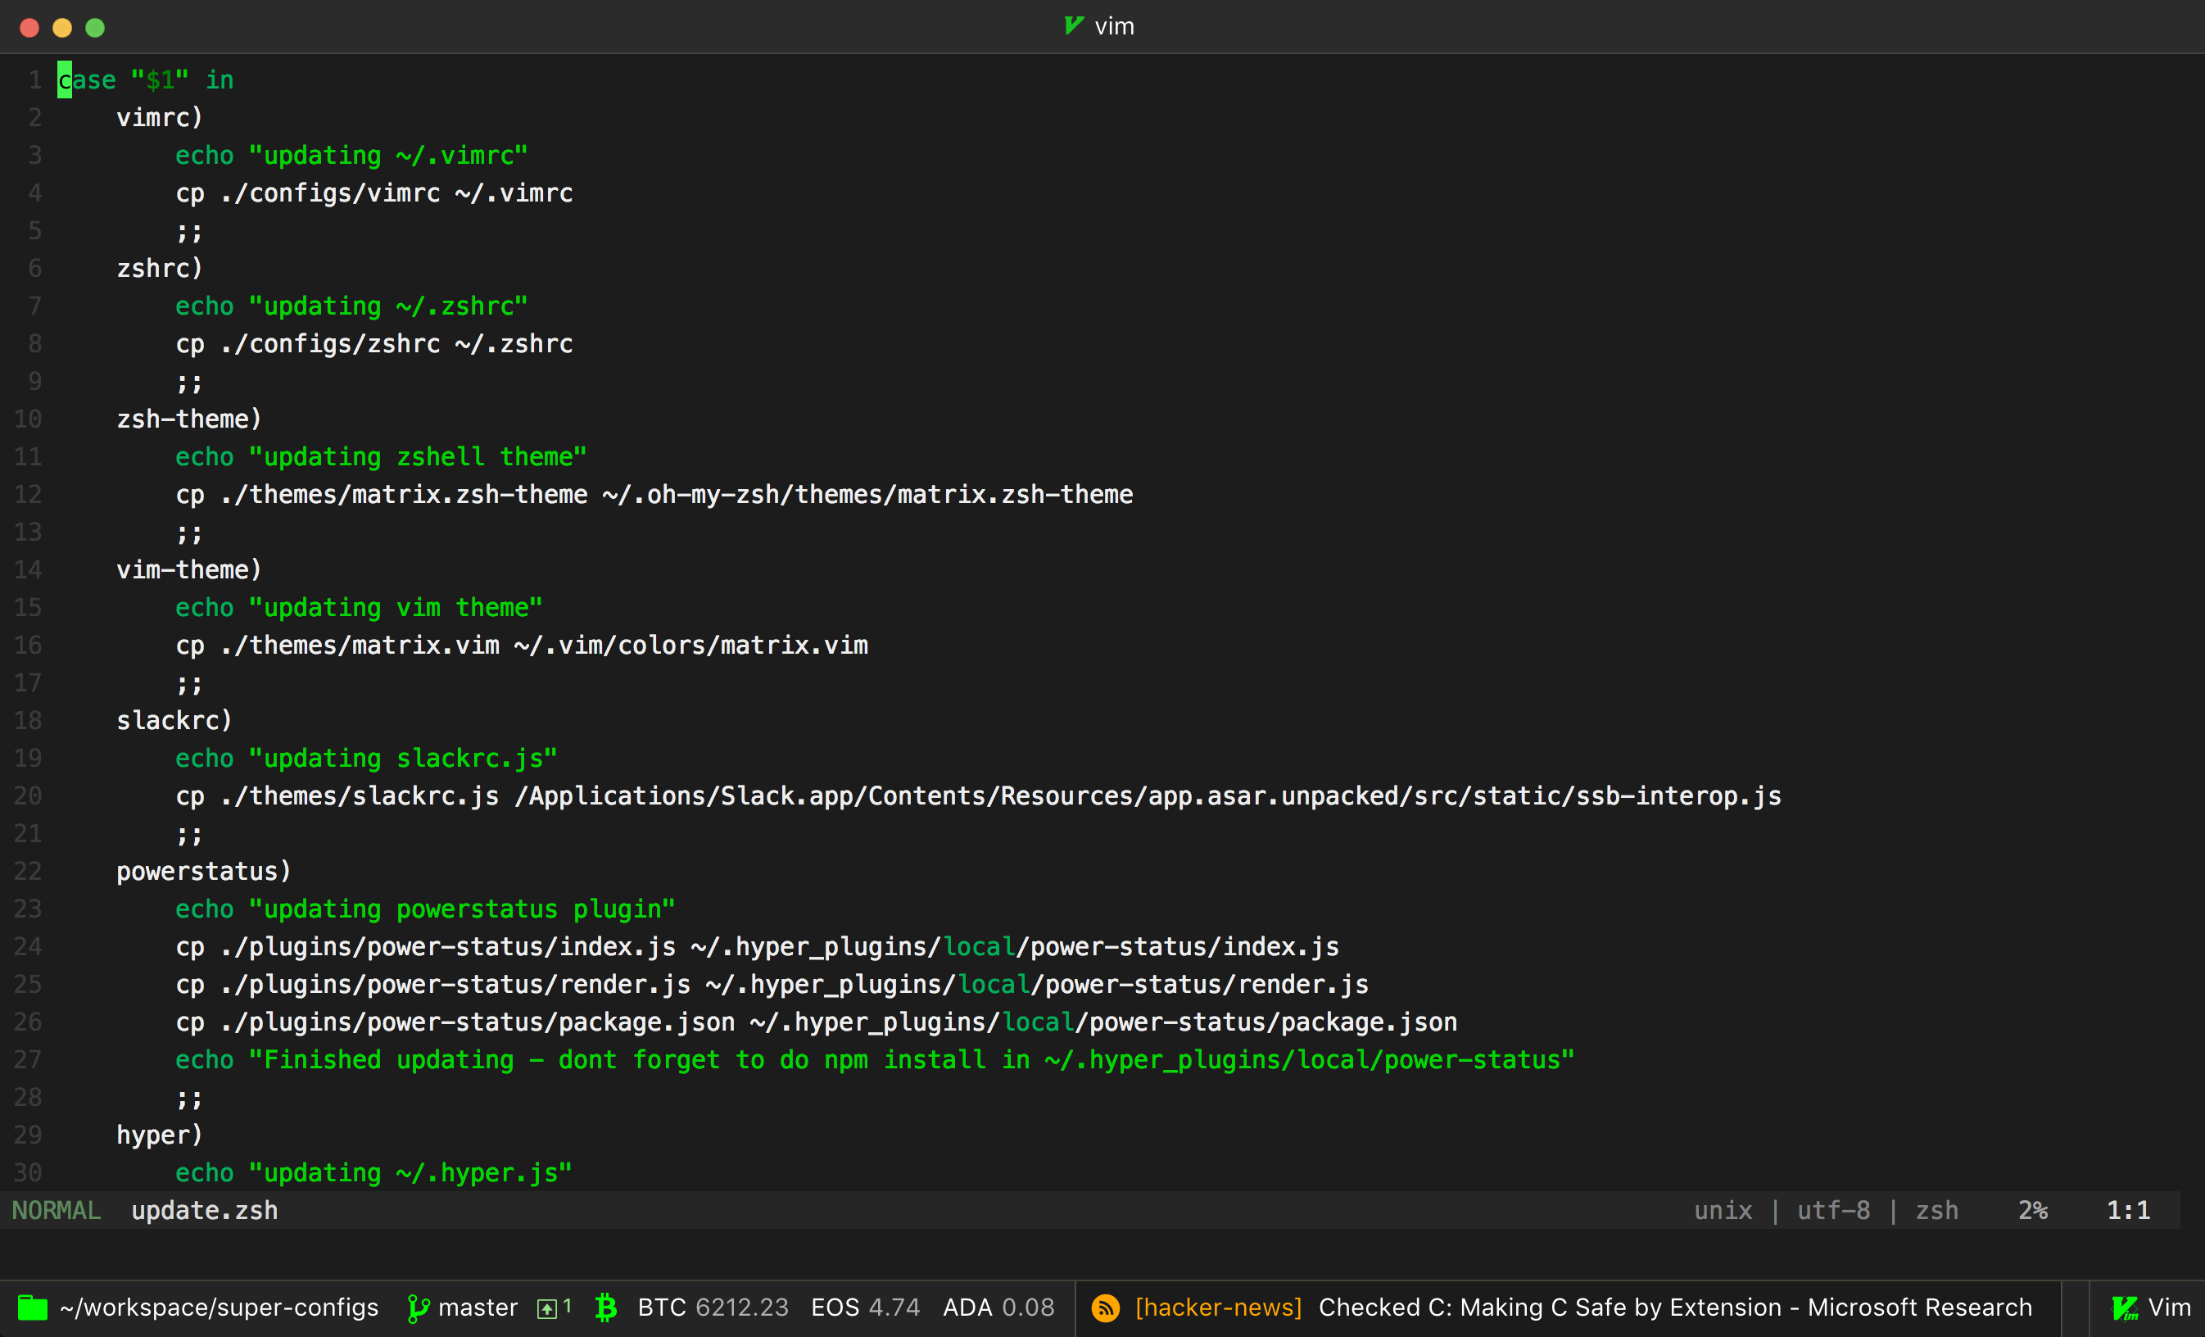Screen dimensions: 2205x1337
Task: Click the git push arrow indicator icon
Action: [546, 1308]
